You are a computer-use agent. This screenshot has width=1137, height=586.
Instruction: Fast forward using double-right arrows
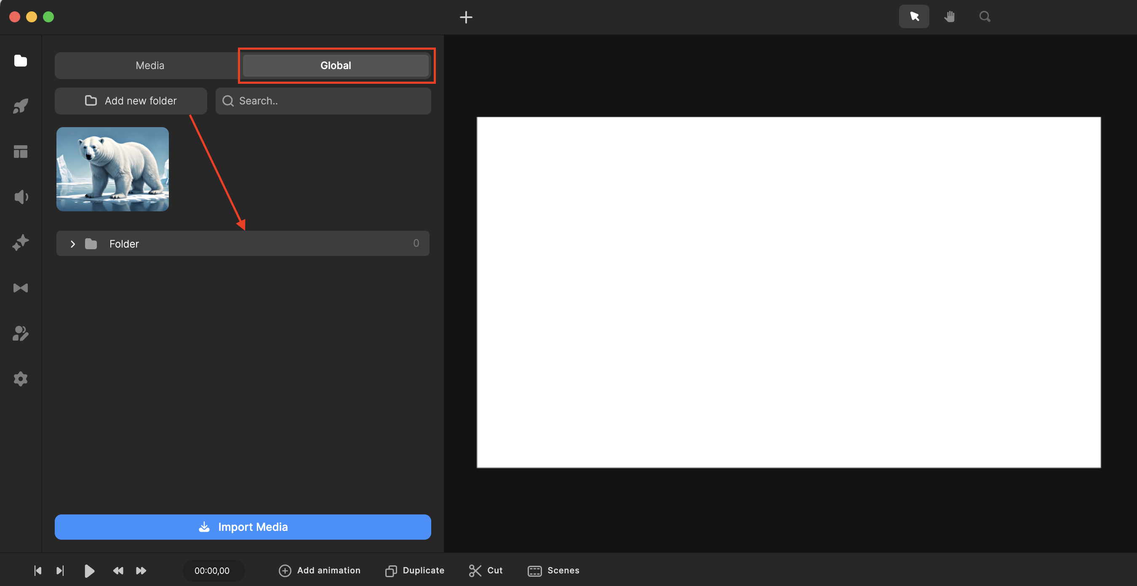pos(141,570)
